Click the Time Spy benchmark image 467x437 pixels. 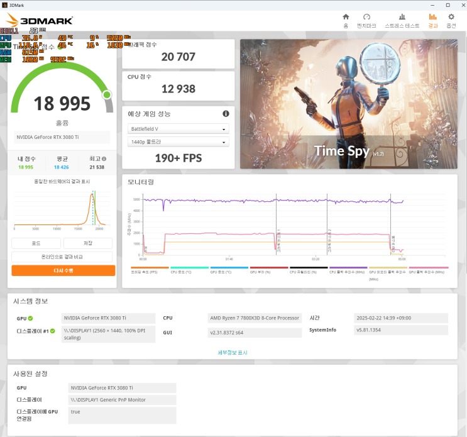pos(349,104)
